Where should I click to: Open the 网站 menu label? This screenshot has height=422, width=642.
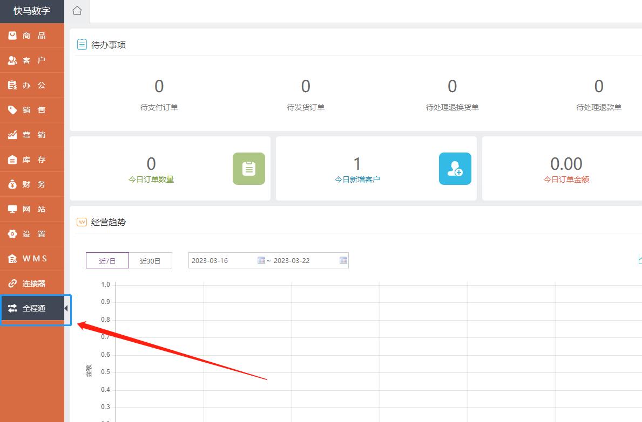pos(34,209)
